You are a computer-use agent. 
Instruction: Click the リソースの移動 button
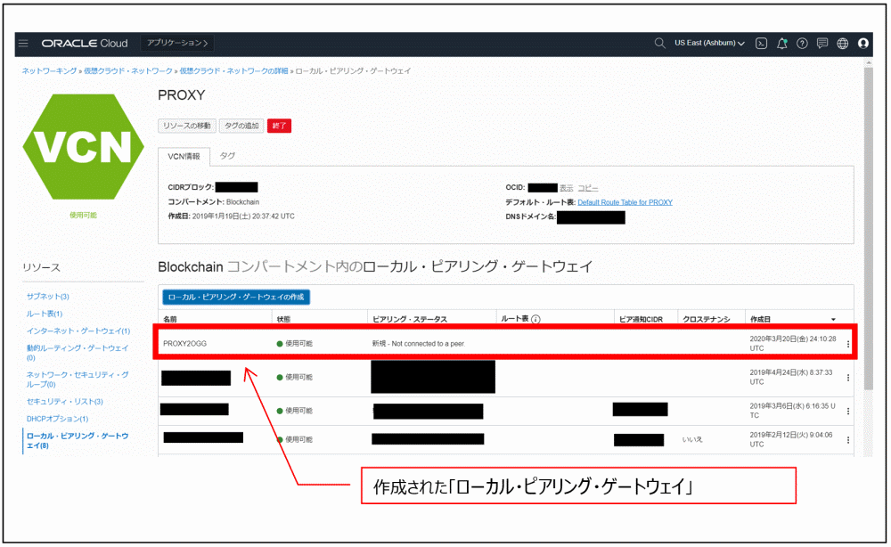(x=187, y=126)
